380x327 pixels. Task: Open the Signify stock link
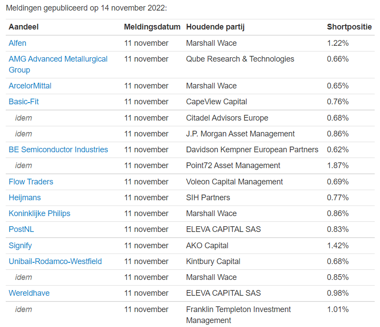pyautogui.click(x=20, y=246)
